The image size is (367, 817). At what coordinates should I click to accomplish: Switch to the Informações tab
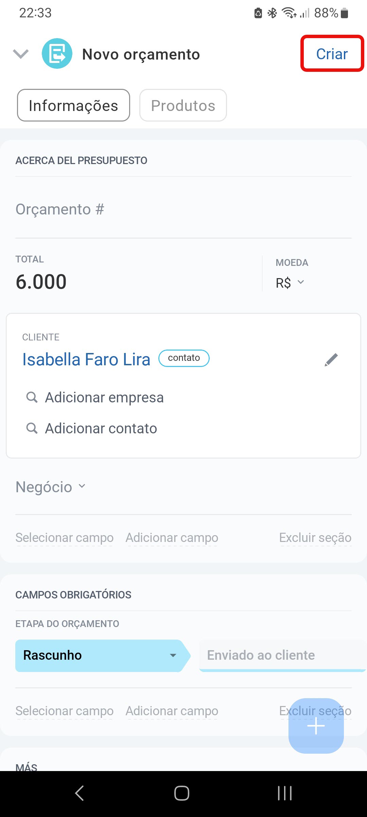(x=73, y=106)
